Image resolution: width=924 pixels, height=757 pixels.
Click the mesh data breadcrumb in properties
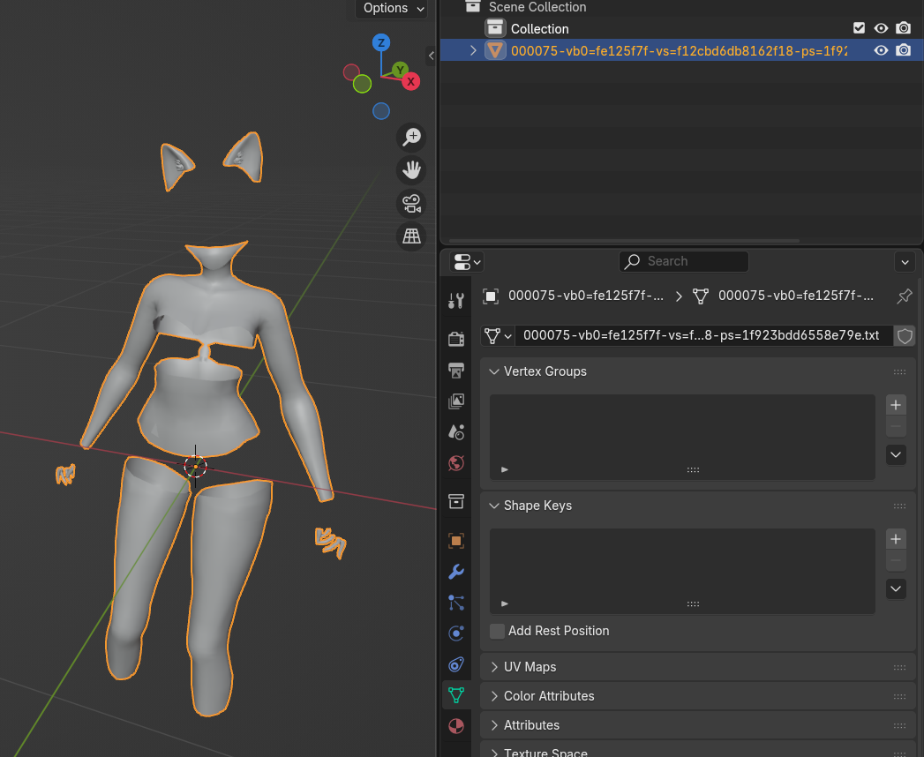tap(784, 296)
